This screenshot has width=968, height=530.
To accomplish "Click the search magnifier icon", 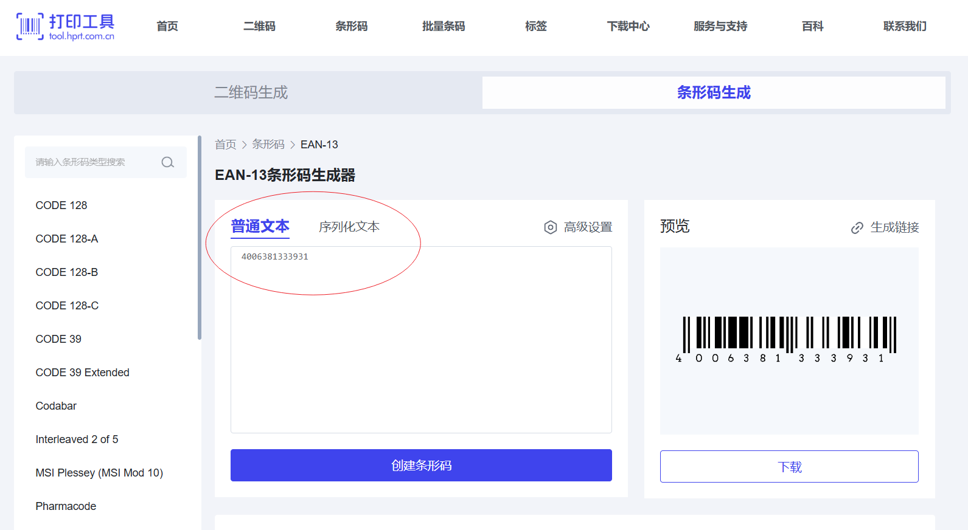I will pyautogui.click(x=168, y=162).
